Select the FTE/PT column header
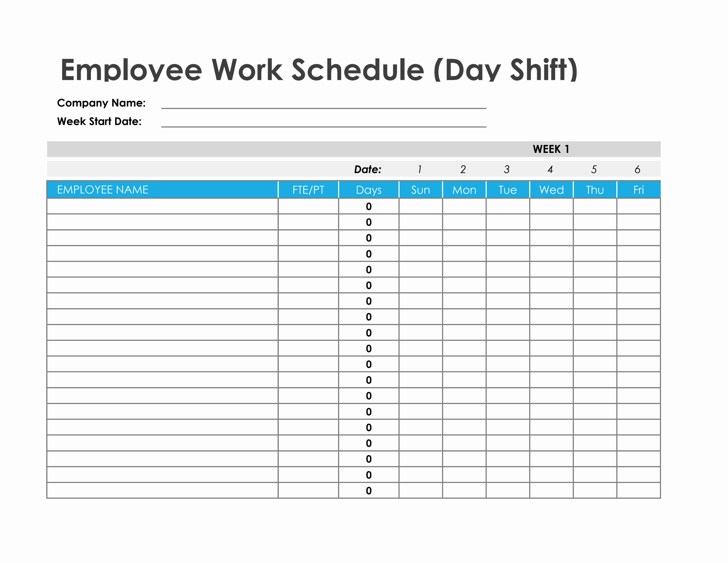728x563 pixels. [308, 190]
